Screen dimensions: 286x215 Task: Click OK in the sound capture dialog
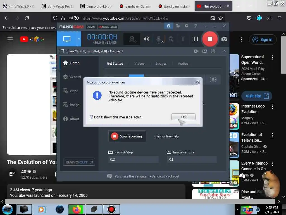tap(183, 117)
